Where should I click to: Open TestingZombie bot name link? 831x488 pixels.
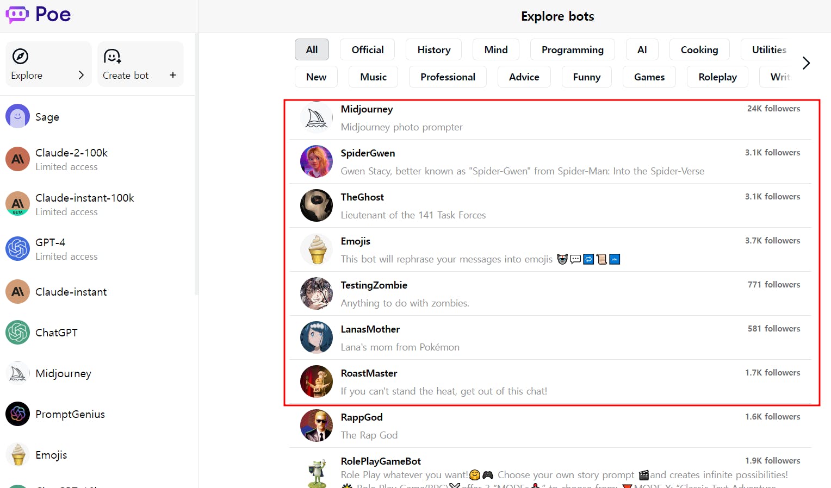pyautogui.click(x=374, y=285)
